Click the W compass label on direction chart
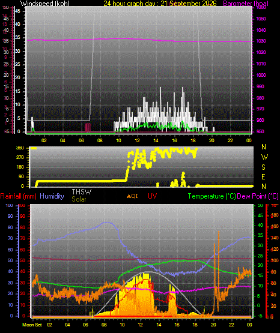The width and height of the screenshot is (280, 333). point(264,157)
